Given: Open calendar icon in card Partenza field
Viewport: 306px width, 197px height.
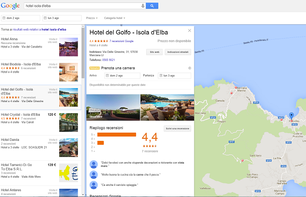Looking at the screenshot, I should (x=161, y=76).
